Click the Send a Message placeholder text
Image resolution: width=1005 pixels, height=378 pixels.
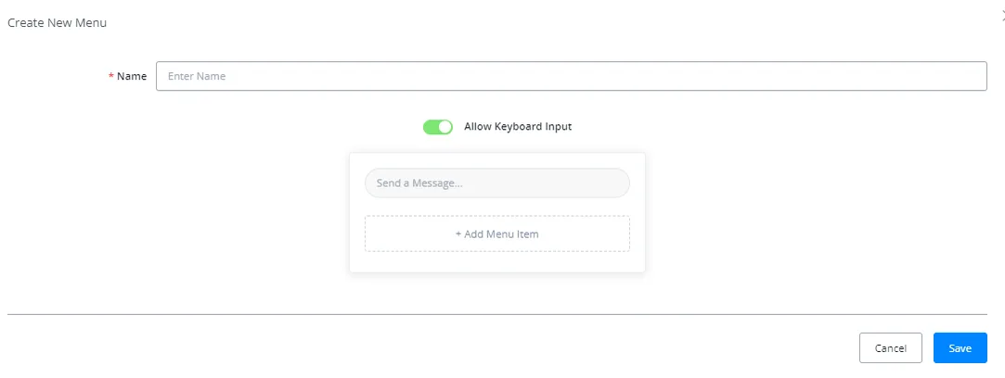(419, 183)
